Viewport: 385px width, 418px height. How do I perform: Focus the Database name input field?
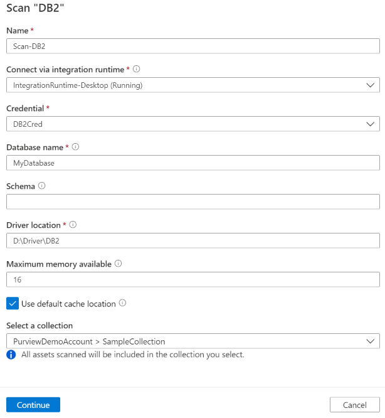pos(192,163)
